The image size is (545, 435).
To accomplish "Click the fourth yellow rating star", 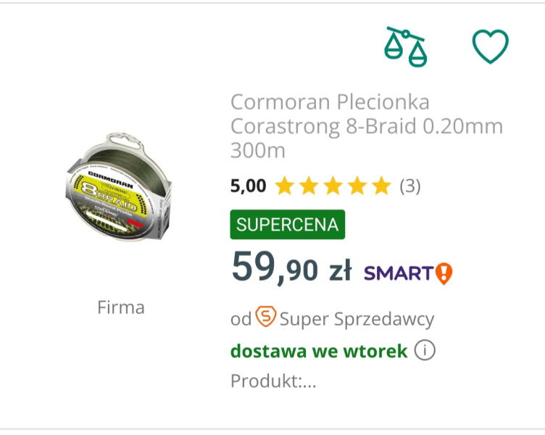I will pyautogui.click(x=357, y=186).
